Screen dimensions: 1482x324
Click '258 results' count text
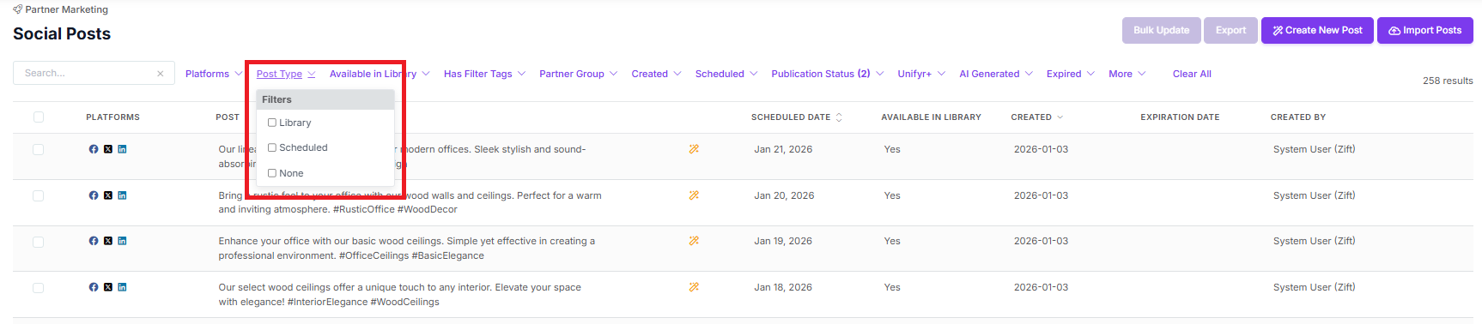point(1448,81)
